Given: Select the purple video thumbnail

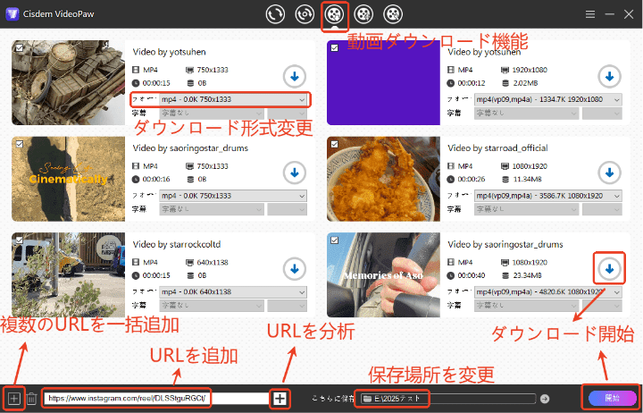Looking at the screenshot, I should pos(383,82).
